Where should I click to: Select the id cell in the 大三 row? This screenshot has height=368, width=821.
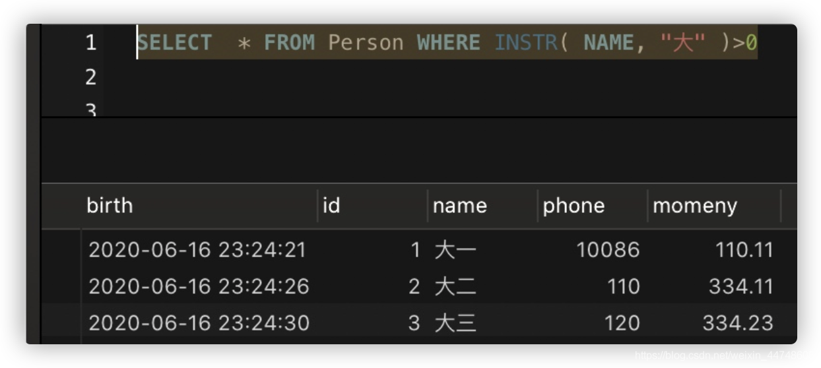(414, 322)
